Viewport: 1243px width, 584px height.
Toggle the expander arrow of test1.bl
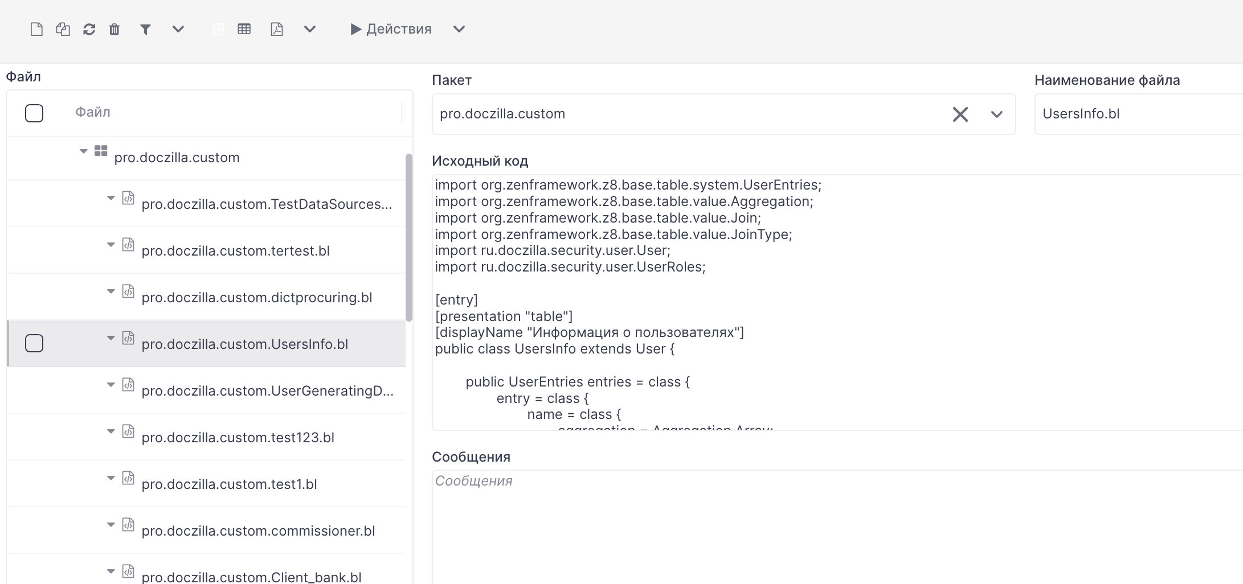click(x=111, y=478)
